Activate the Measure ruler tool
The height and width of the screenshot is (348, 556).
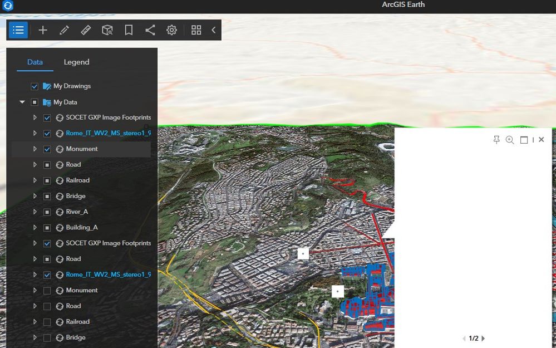(86, 30)
